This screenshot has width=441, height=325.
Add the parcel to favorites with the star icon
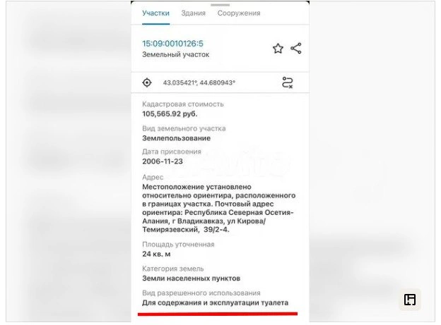point(278,49)
